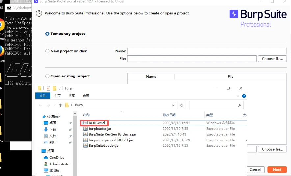The image size is (291, 176).
Task: Click the burploader.jar file icon
Action: (x=85, y=129)
